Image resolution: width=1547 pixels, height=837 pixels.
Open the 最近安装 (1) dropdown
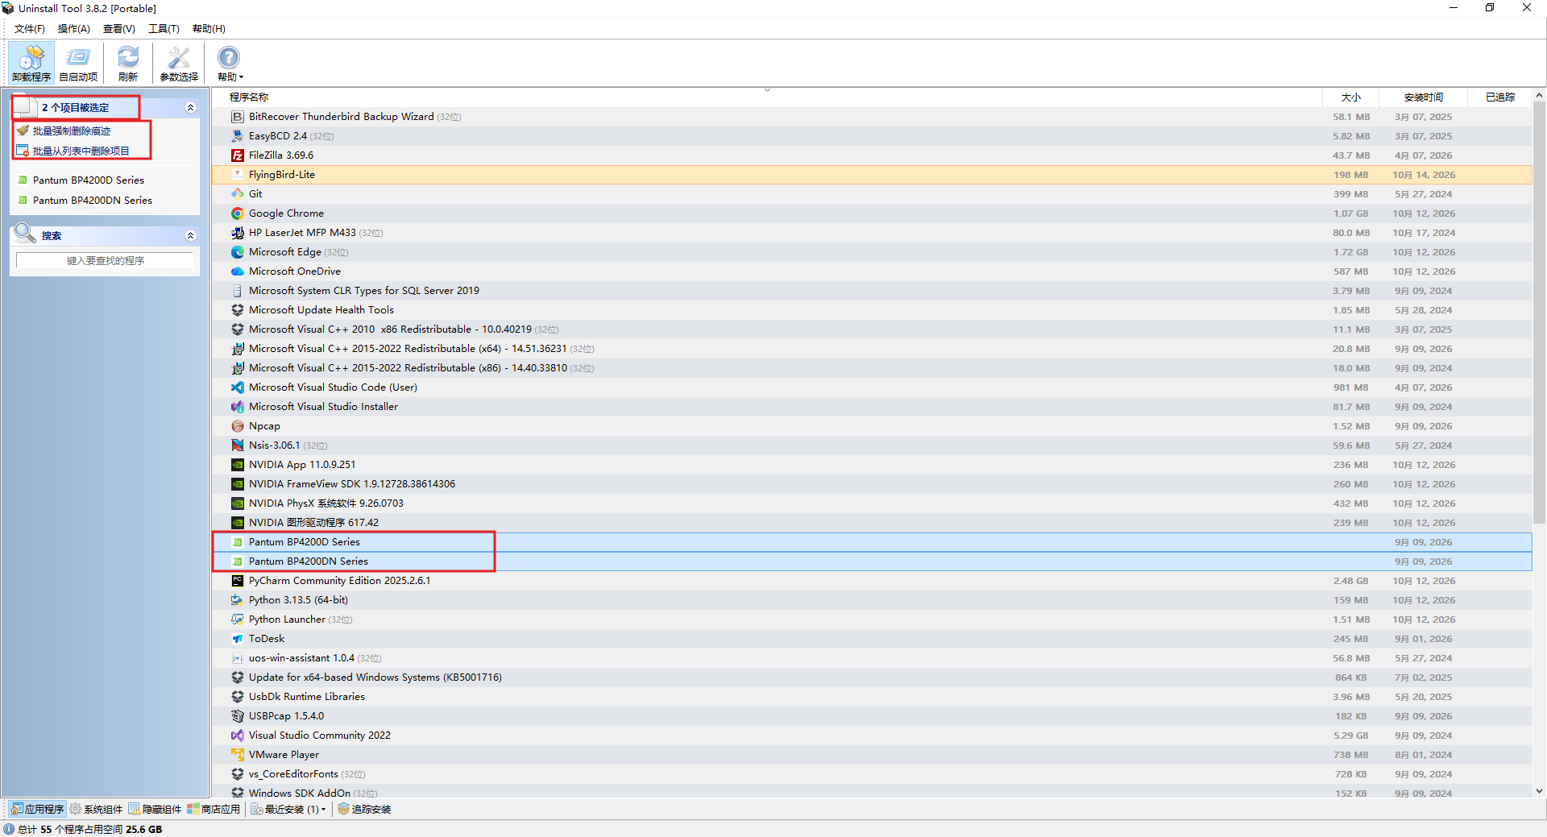[288, 809]
